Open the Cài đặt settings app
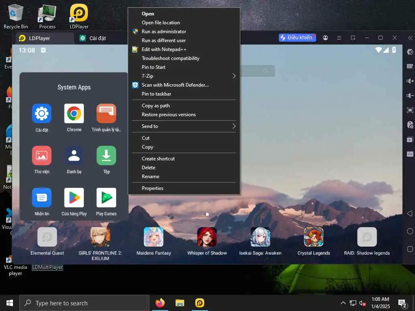The image size is (415, 311). pyautogui.click(x=42, y=118)
